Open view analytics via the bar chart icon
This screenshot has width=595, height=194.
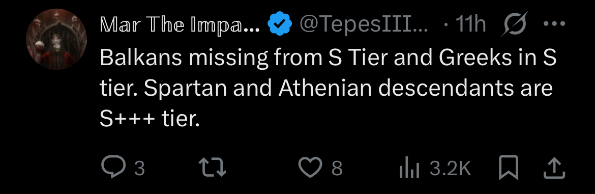pyautogui.click(x=409, y=168)
